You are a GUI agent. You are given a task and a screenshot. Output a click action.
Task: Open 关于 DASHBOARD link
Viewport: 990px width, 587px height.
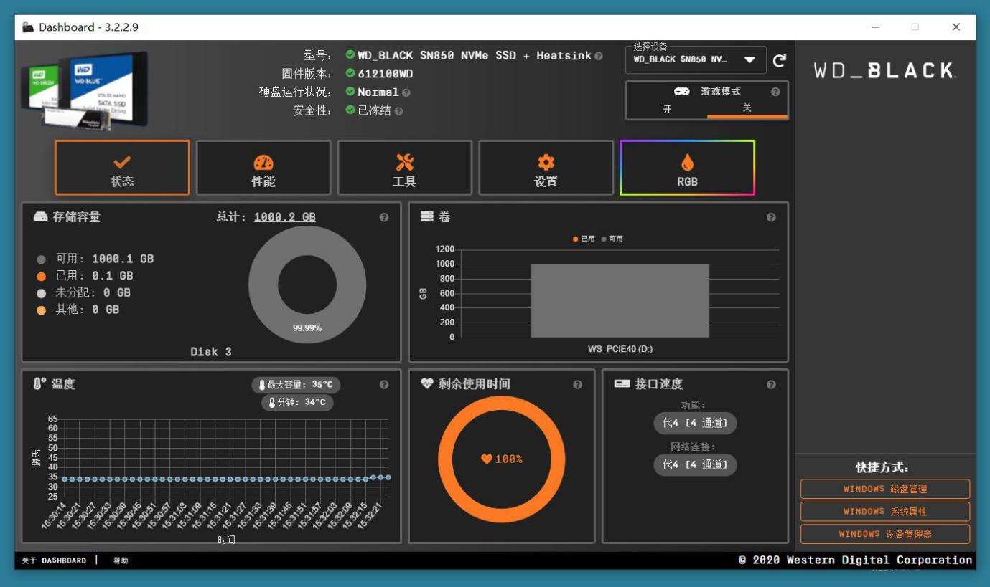[x=54, y=560]
